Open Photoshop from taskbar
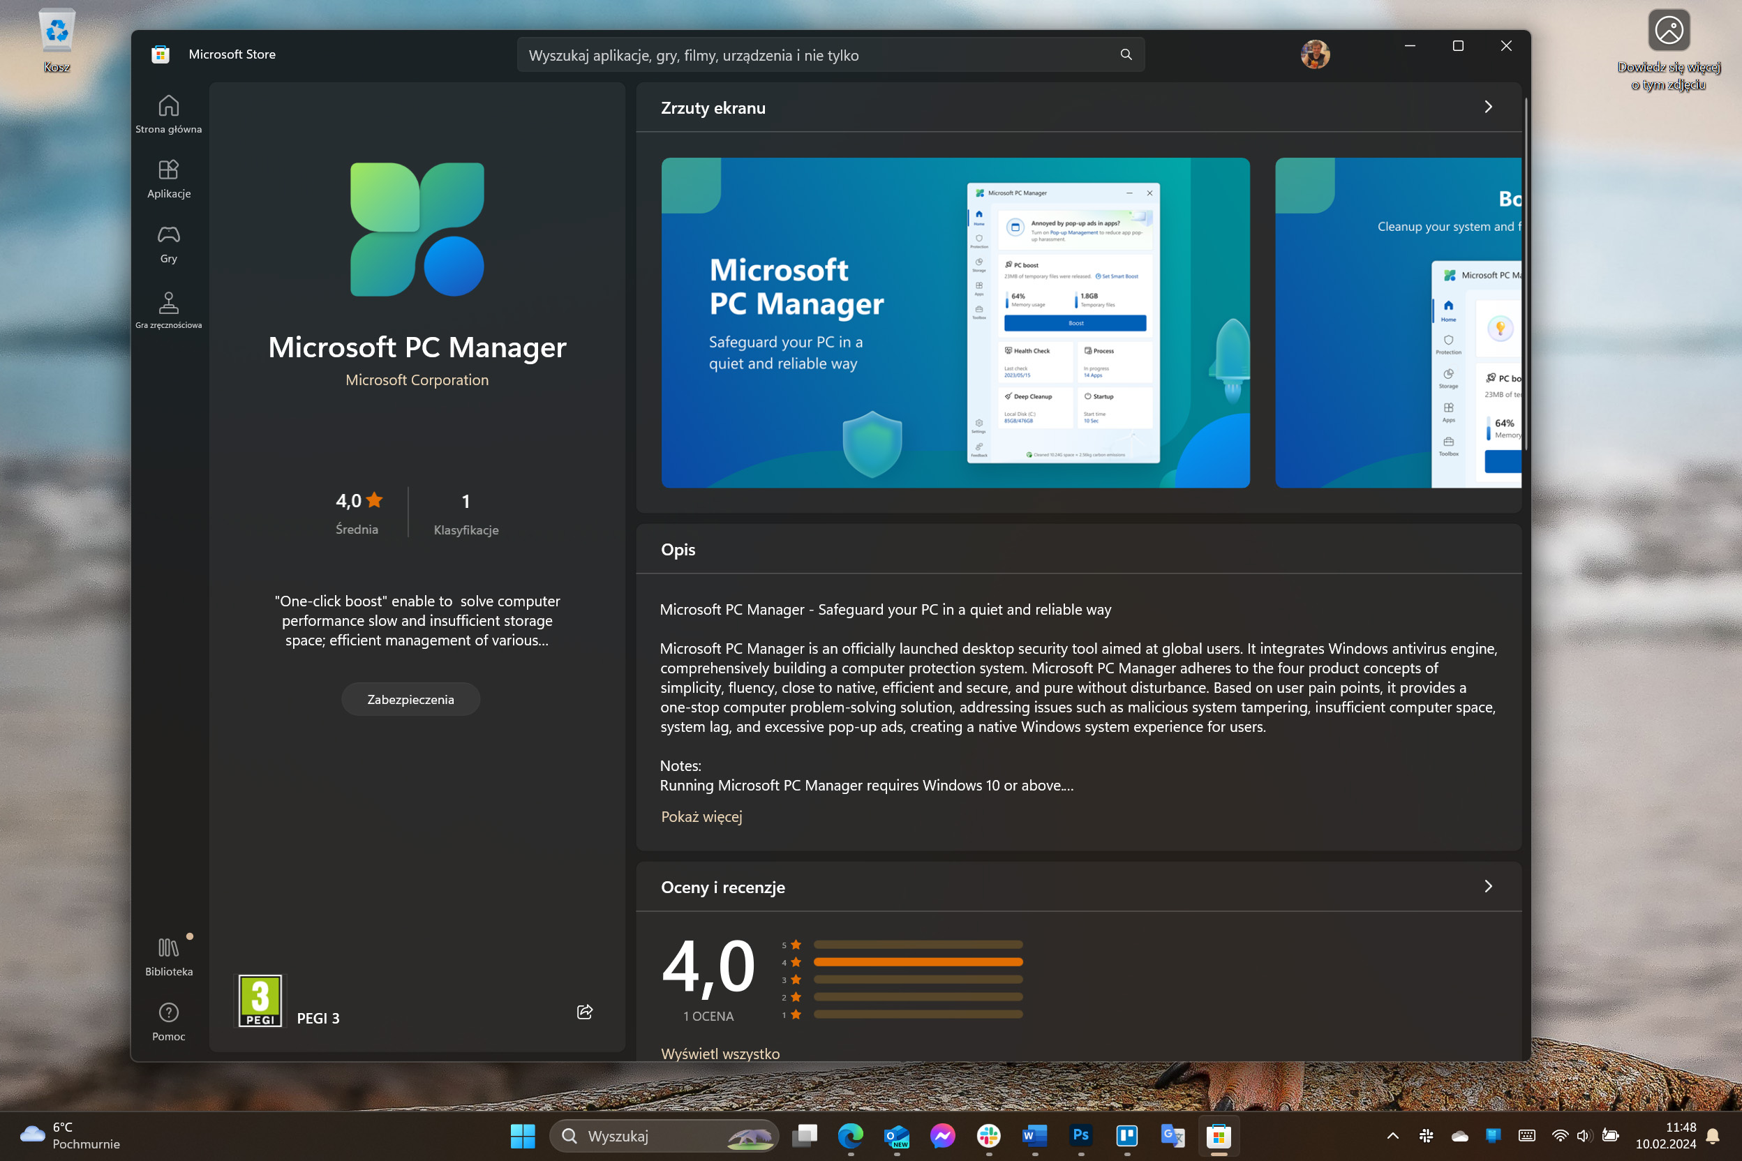This screenshot has height=1161, width=1742. pos(1080,1136)
